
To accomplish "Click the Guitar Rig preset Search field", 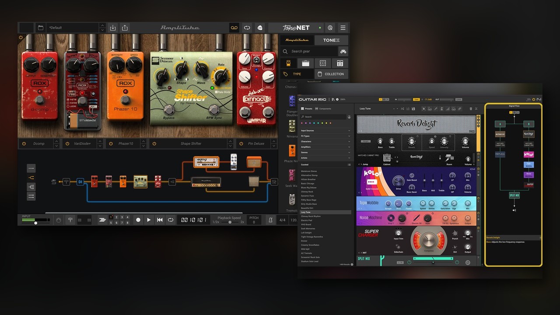I will pos(323,117).
